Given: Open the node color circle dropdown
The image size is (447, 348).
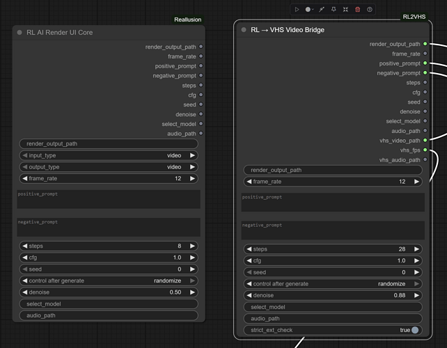Looking at the screenshot, I should (x=309, y=10).
